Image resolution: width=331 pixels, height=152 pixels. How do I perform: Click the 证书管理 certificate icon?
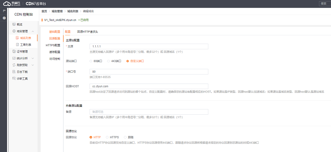point(14,51)
